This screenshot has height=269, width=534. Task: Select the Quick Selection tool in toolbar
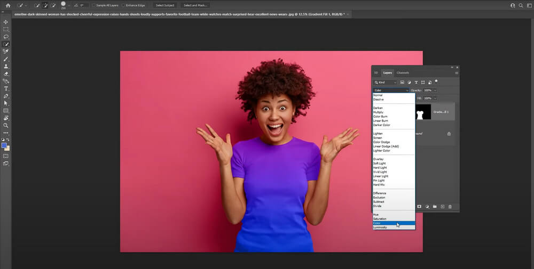tap(6, 45)
